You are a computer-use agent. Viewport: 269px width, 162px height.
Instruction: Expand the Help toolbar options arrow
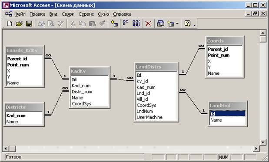(x=194, y=25)
